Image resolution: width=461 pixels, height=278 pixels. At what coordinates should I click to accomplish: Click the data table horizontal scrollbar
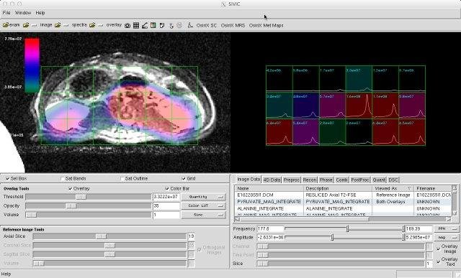[344, 219]
